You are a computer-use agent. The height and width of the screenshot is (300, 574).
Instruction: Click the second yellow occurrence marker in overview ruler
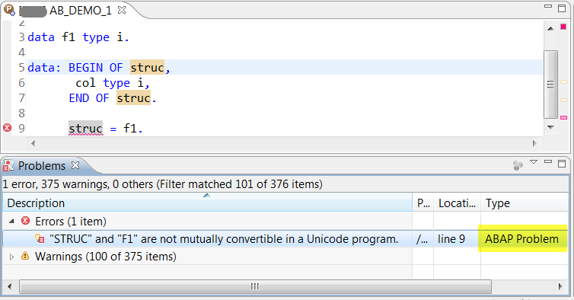(564, 100)
